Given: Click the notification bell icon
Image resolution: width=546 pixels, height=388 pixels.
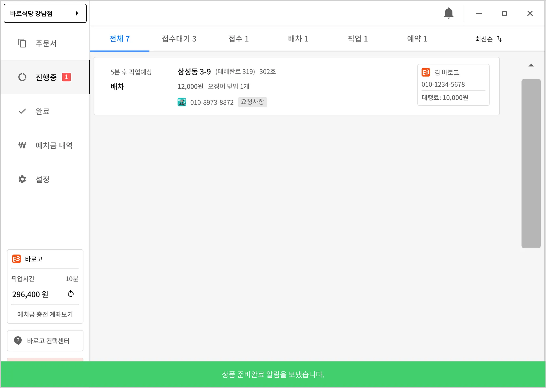Looking at the screenshot, I should [x=448, y=13].
